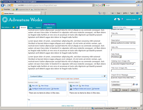The width and height of the screenshot is (143, 110).
Task: Click the Help URL input field
Action: [123, 50]
